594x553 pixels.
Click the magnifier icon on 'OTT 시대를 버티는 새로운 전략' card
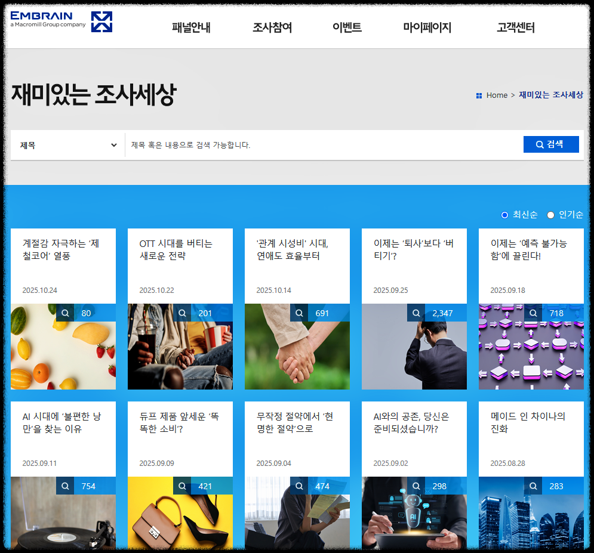pyautogui.click(x=181, y=312)
